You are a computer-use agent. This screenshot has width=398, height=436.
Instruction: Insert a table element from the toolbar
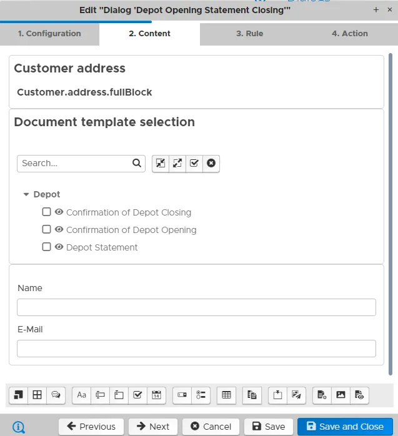pos(226,395)
